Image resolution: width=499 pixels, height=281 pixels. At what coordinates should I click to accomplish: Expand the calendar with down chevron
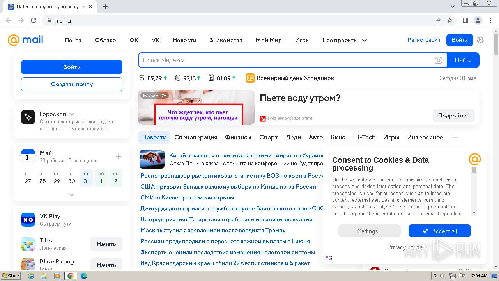click(x=72, y=194)
